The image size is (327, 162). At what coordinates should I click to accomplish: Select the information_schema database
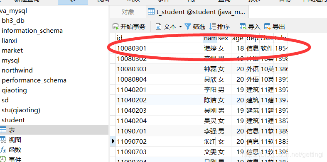pyautogui.click(x=32, y=31)
